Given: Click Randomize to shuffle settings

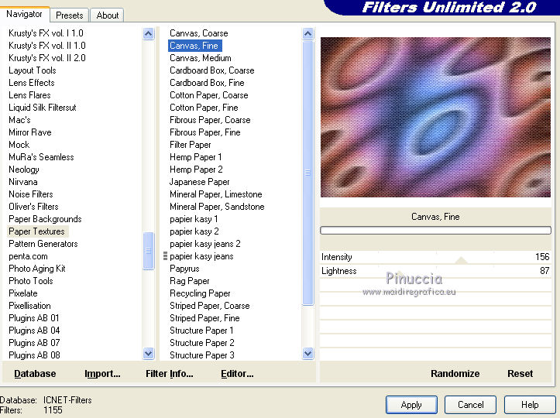Looking at the screenshot, I should (x=455, y=374).
